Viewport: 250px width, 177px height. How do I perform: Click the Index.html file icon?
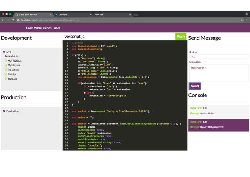coord(6,70)
